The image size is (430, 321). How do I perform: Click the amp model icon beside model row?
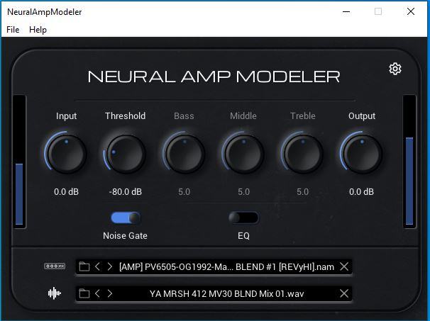55,266
